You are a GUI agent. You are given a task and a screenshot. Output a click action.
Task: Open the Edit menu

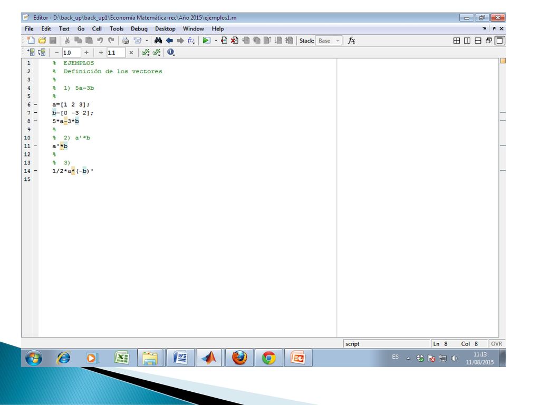pyautogui.click(x=46, y=28)
